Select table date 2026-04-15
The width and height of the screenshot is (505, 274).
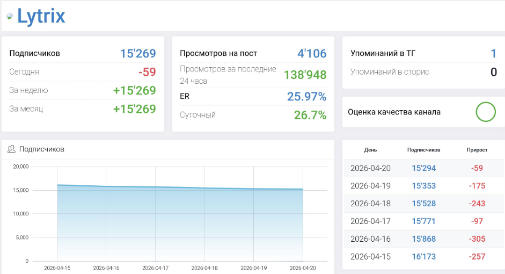pos(370,257)
